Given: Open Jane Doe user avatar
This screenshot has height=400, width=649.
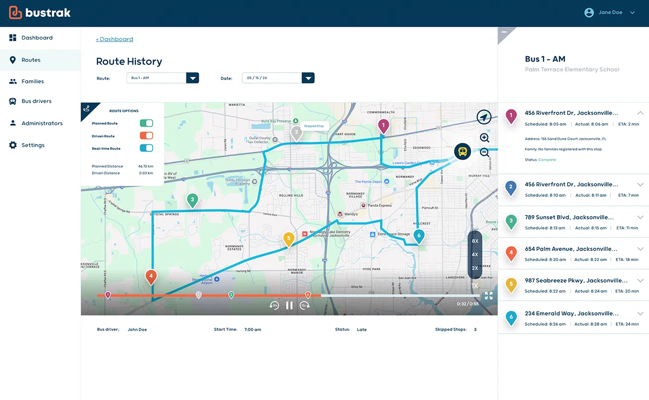Looking at the screenshot, I should click(589, 13).
